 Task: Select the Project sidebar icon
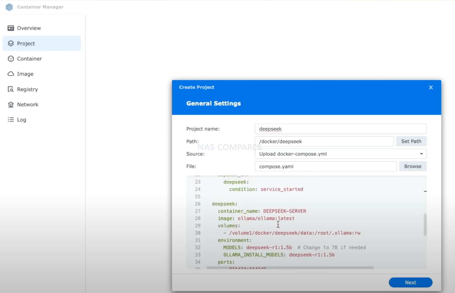[11, 43]
